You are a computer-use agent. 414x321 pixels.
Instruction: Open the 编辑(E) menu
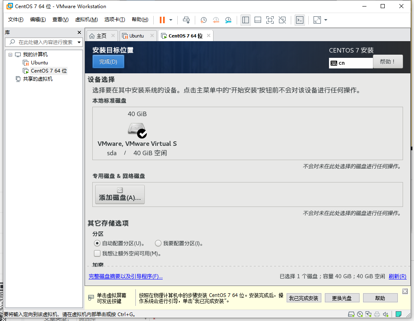click(x=38, y=20)
